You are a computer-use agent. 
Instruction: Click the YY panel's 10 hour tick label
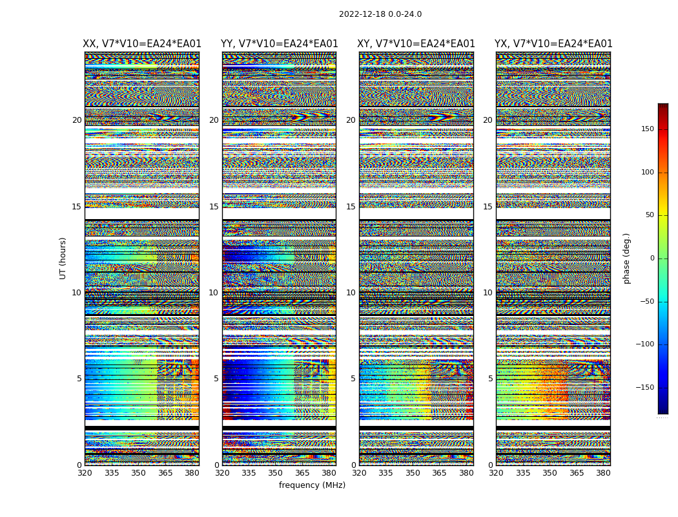click(214, 293)
